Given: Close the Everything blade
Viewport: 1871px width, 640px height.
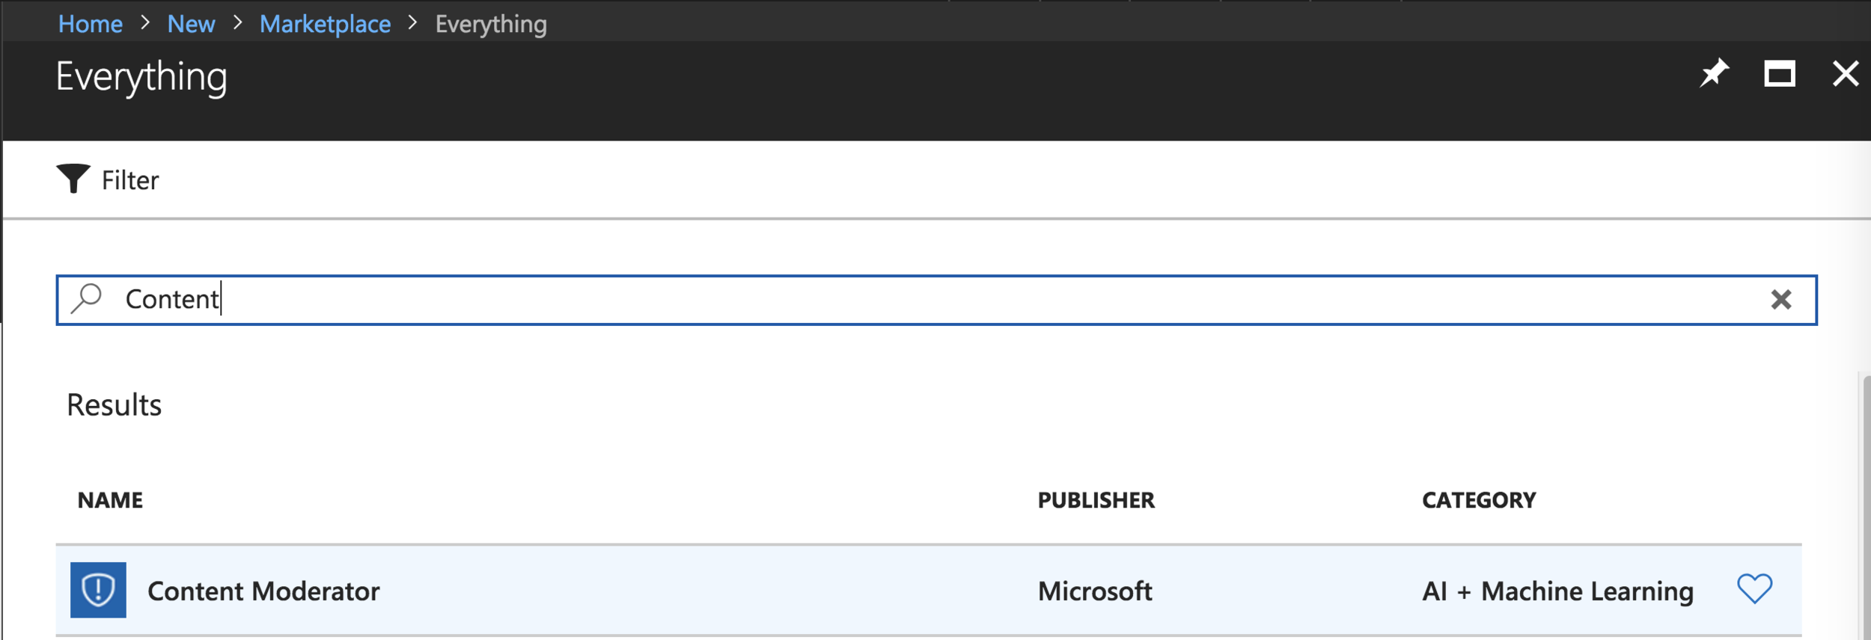Looking at the screenshot, I should point(1846,74).
